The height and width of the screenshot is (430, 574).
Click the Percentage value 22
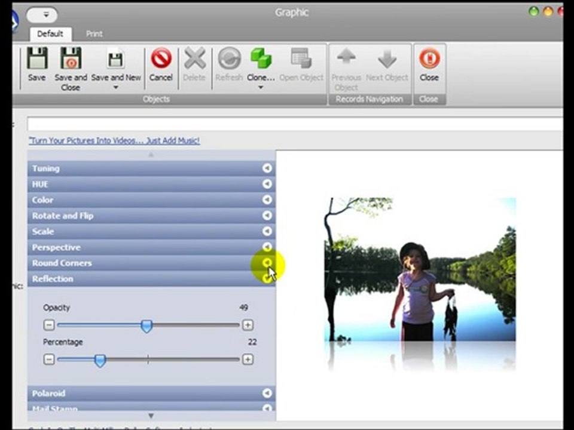tap(252, 342)
